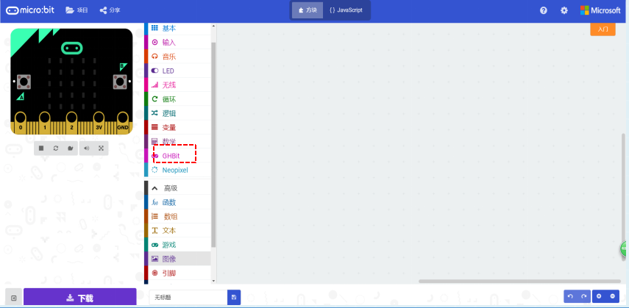Click the 分享 (Share) button
629x308 pixels.
pyautogui.click(x=110, y=10)
